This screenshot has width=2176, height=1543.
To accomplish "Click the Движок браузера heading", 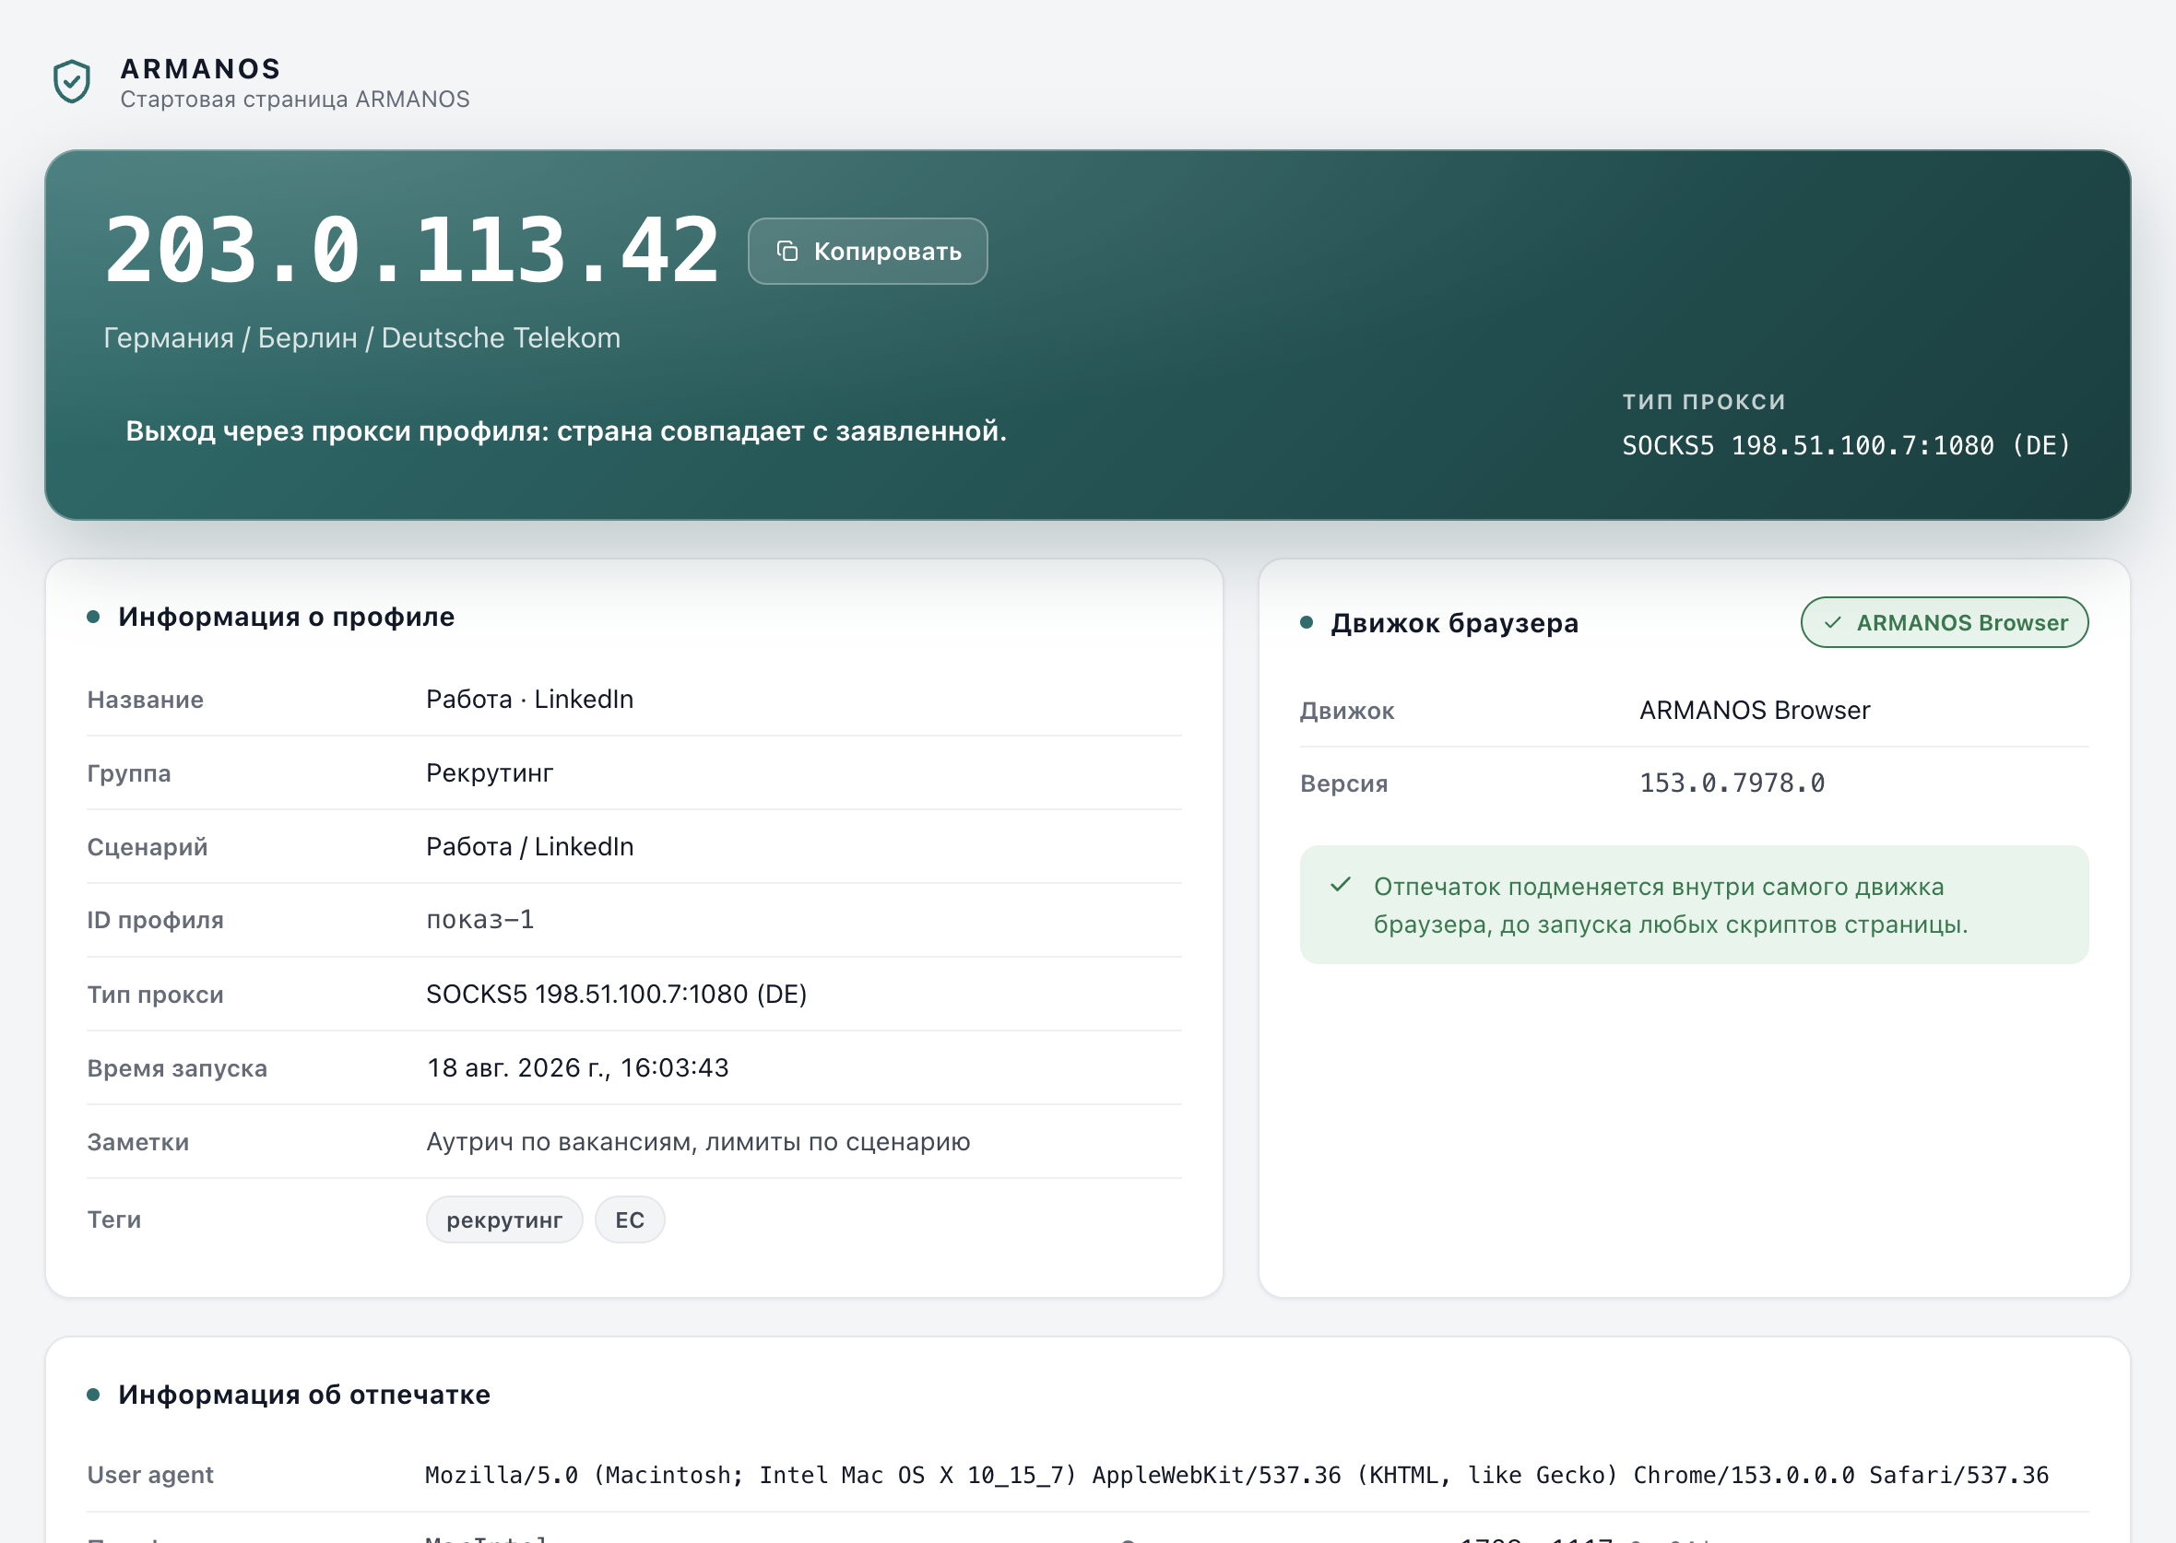I will 1454,623.
